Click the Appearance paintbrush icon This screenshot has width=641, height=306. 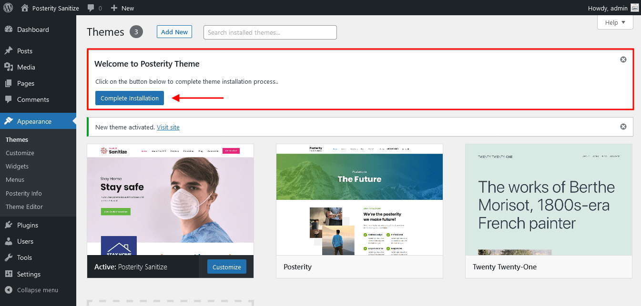9,121
